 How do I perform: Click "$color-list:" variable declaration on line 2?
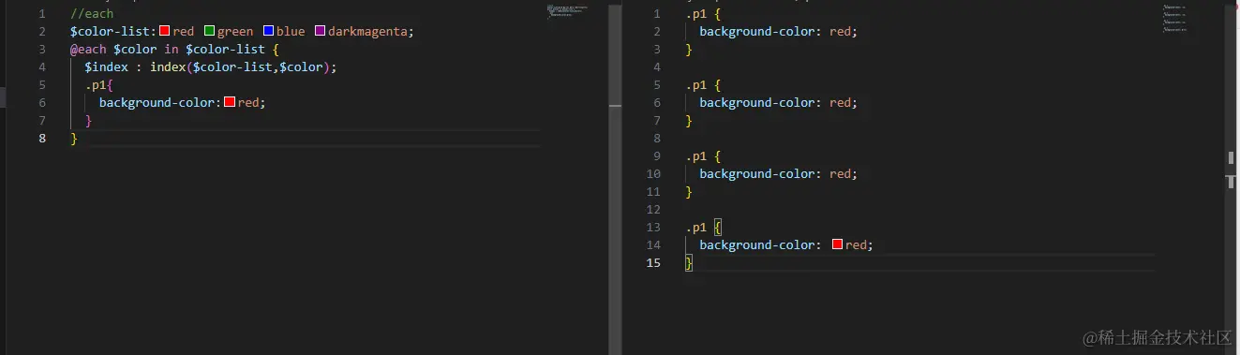(x=113, y=31)
